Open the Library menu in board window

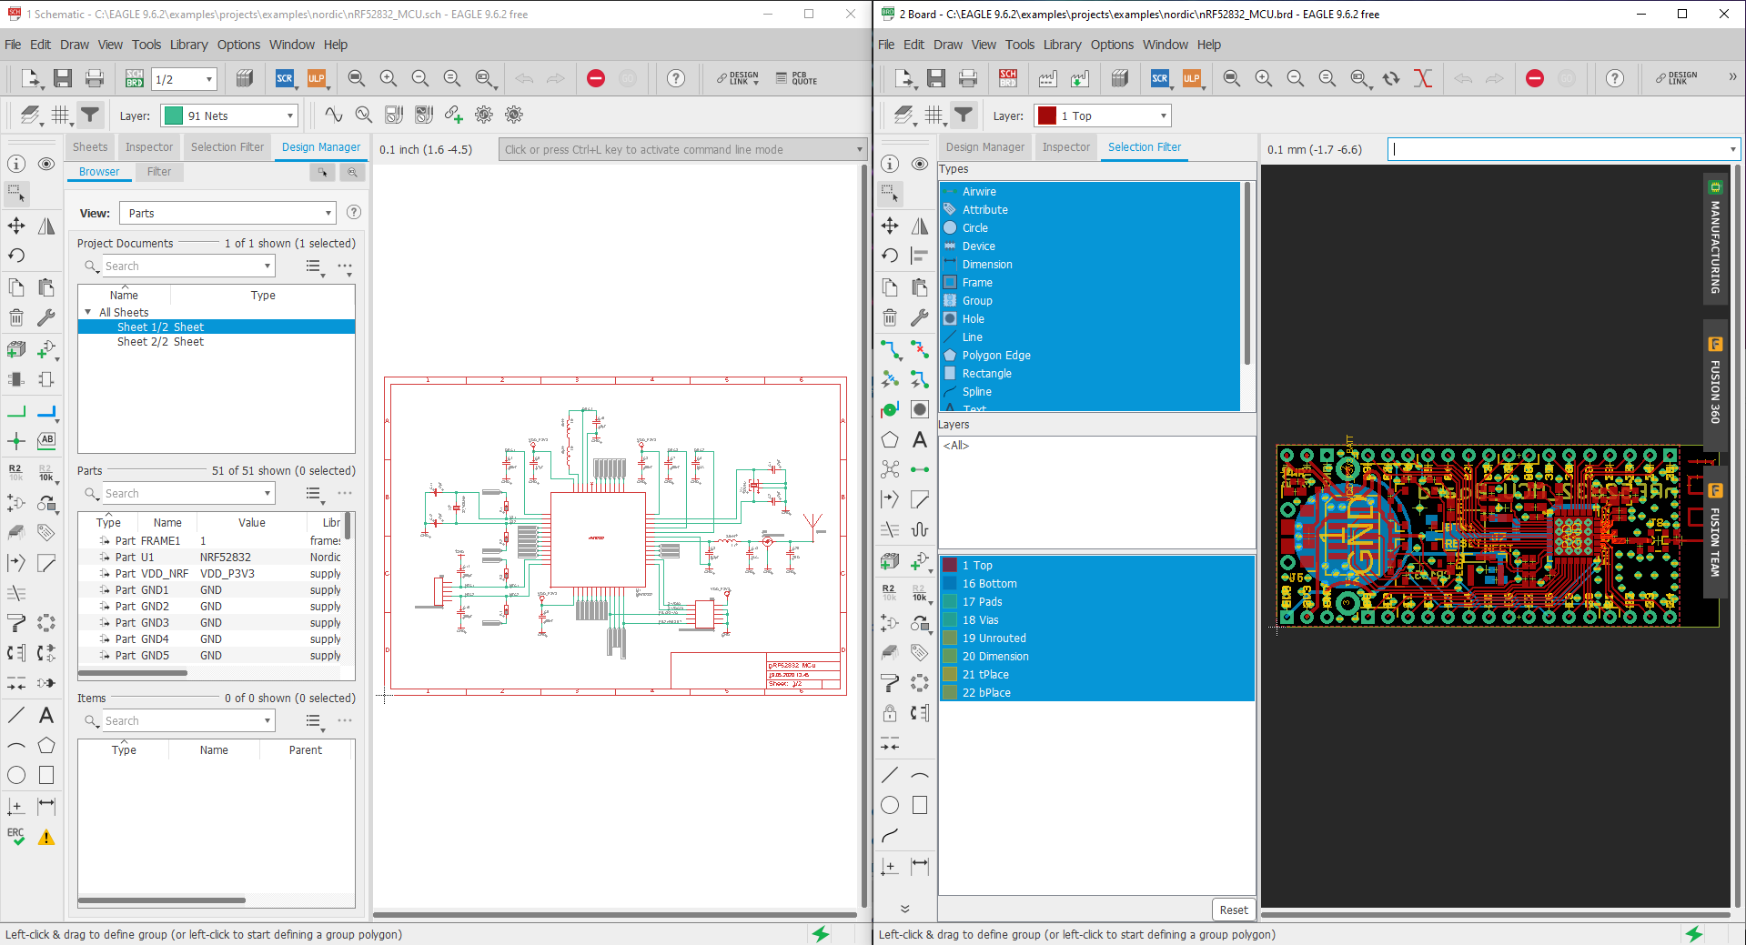[x=1062, y=45]
